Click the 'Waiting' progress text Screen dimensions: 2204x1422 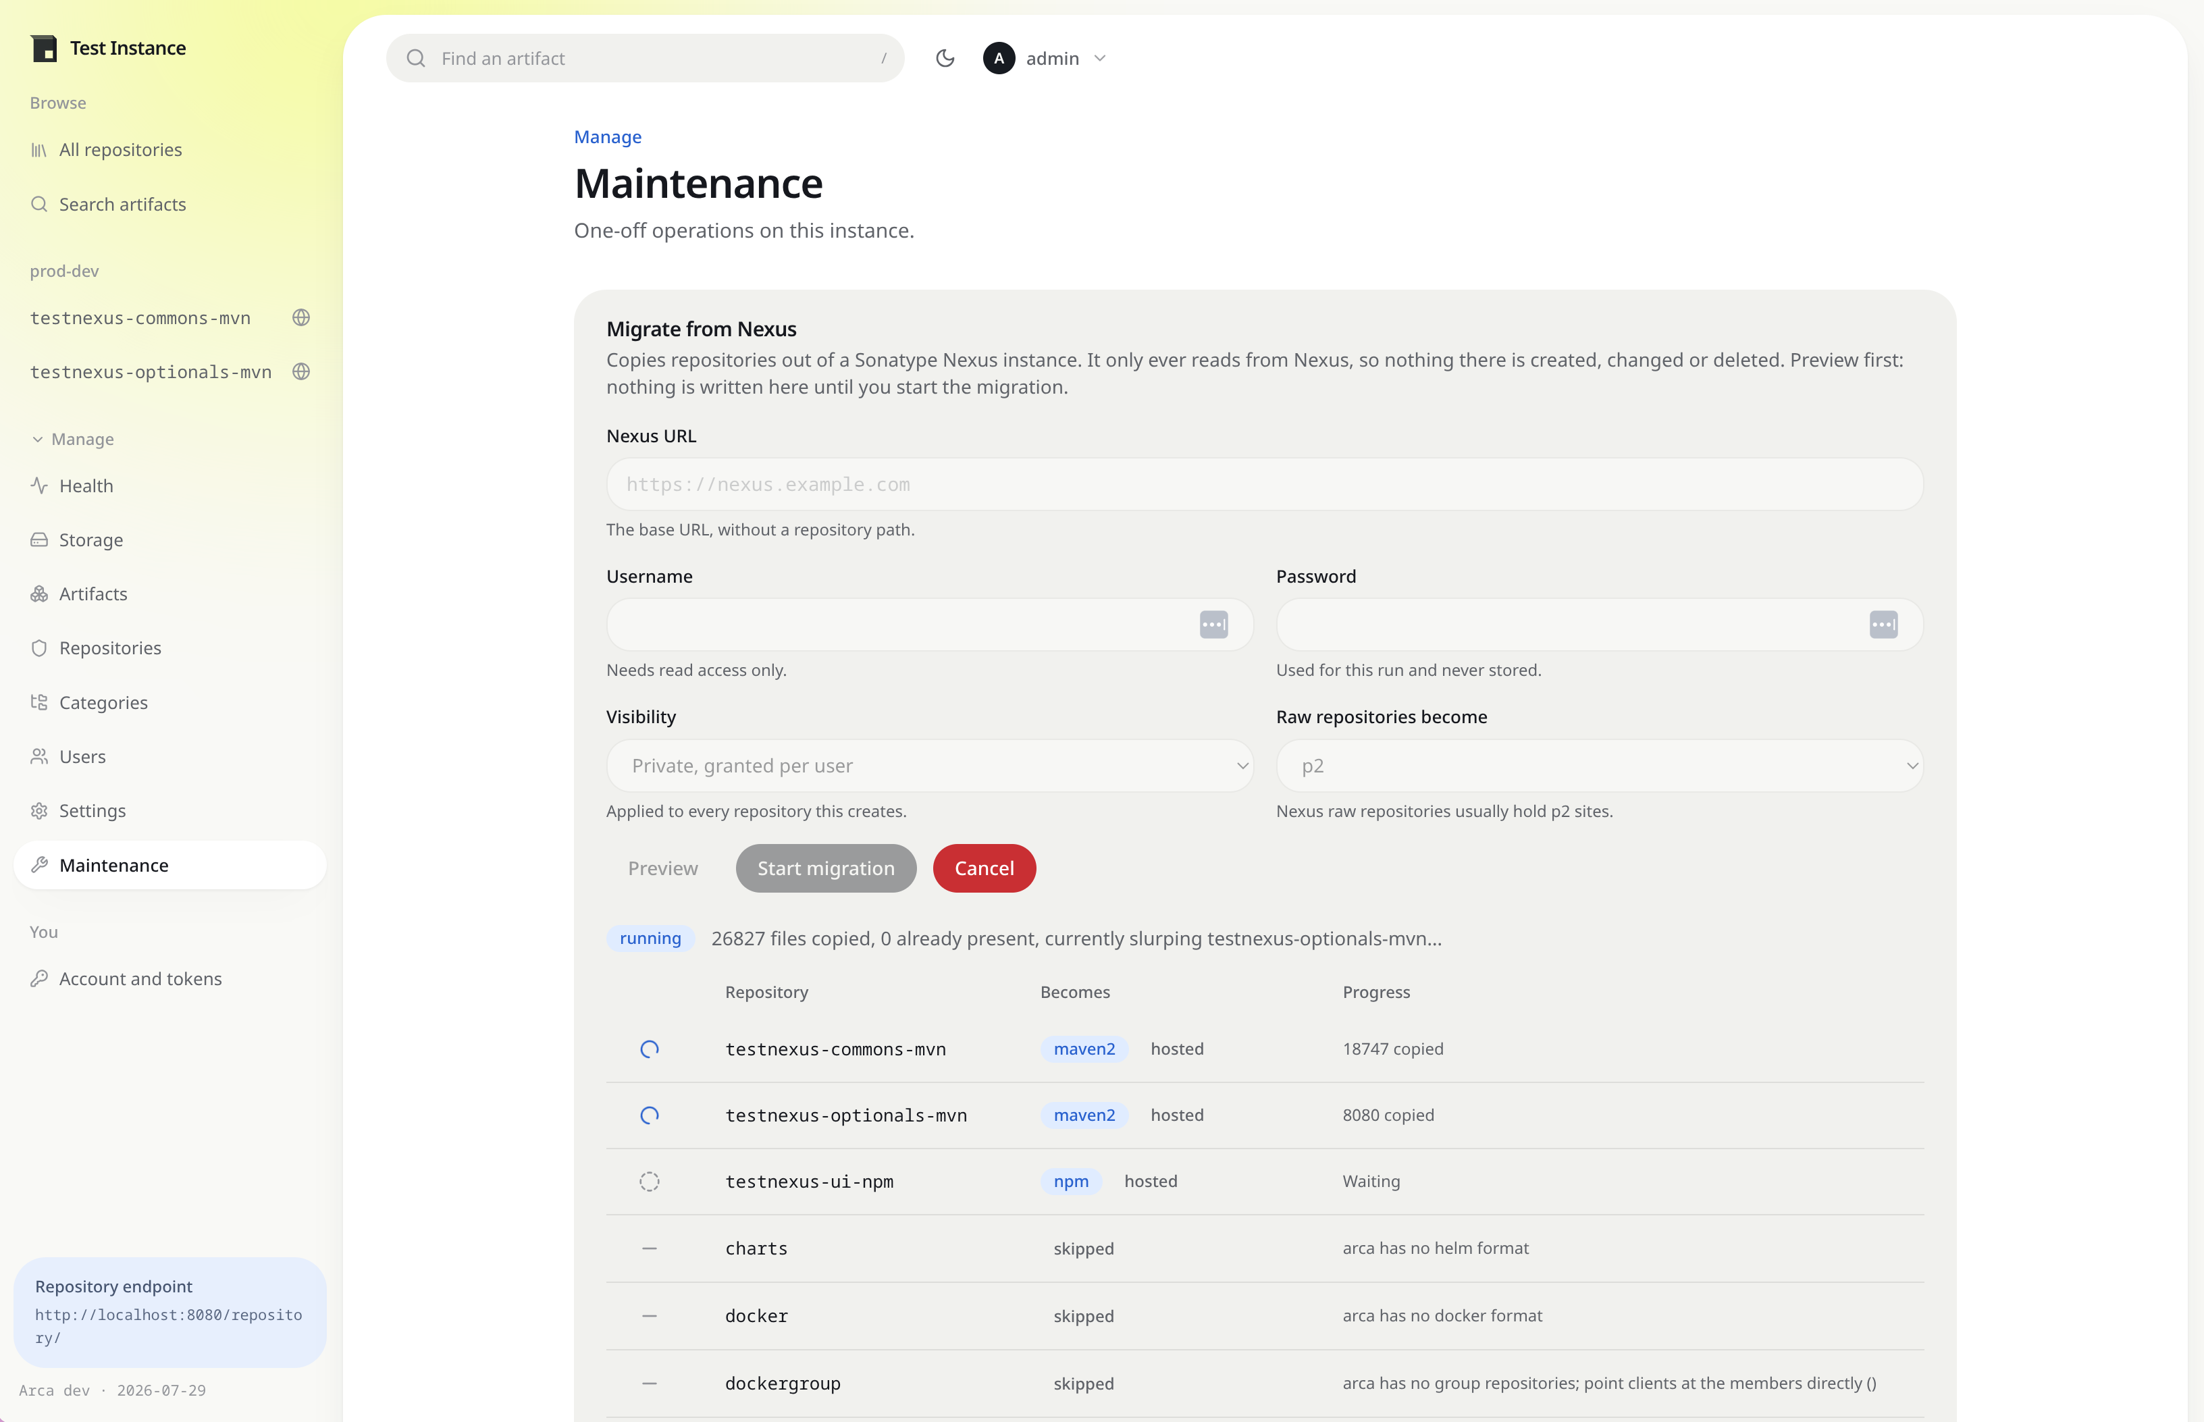click(x=1371, y=1181)
